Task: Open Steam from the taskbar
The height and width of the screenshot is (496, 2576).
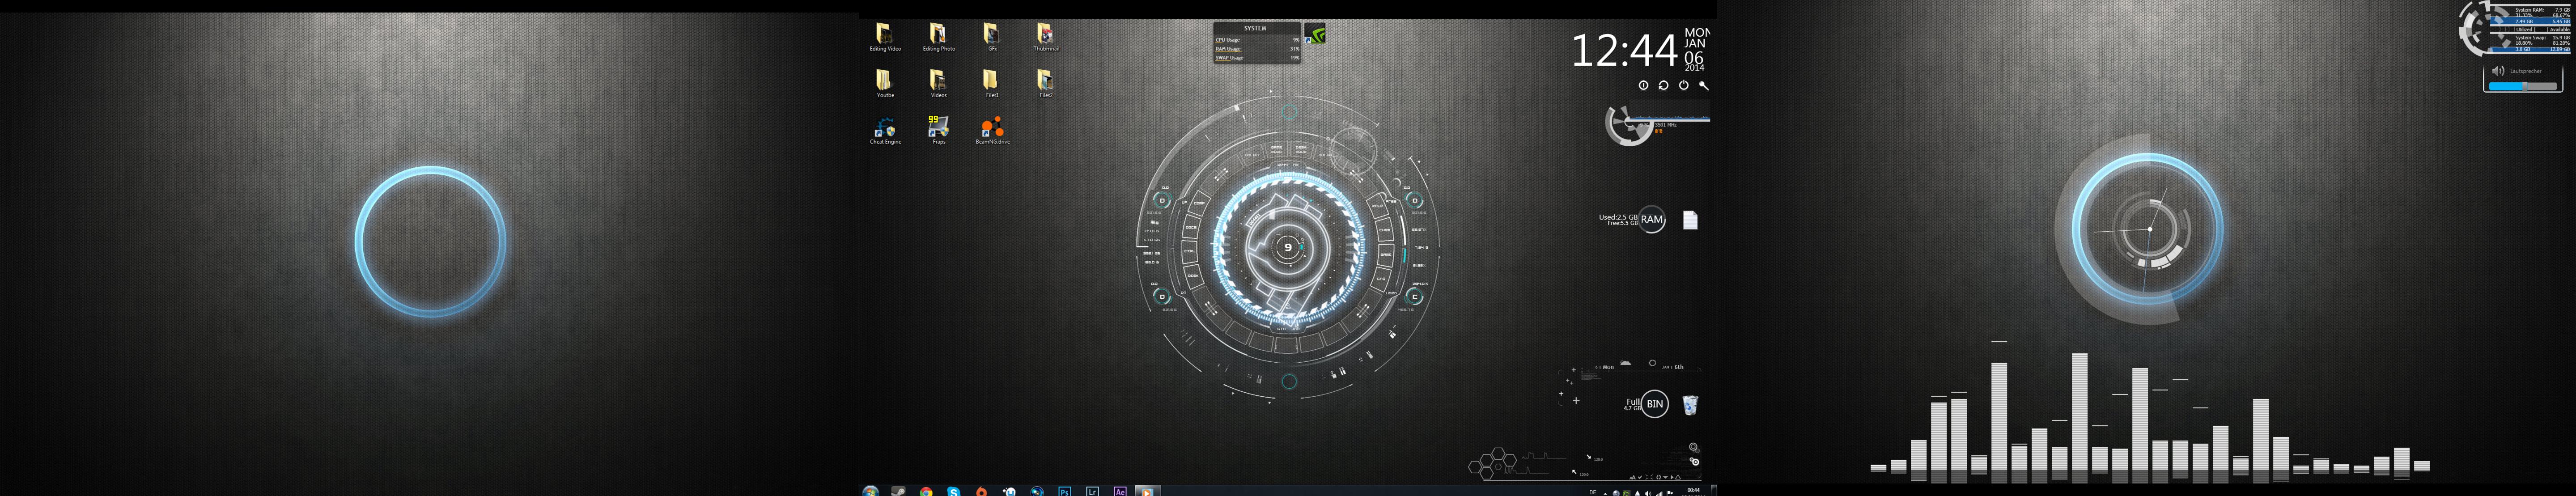Action: click(898, 491)
